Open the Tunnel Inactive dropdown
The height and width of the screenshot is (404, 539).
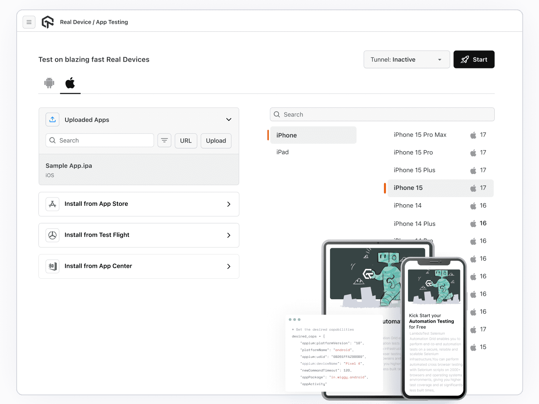pyautogui.click(x=407, y=59)
